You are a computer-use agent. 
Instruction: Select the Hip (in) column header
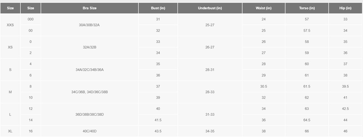[x=346, y=8]
